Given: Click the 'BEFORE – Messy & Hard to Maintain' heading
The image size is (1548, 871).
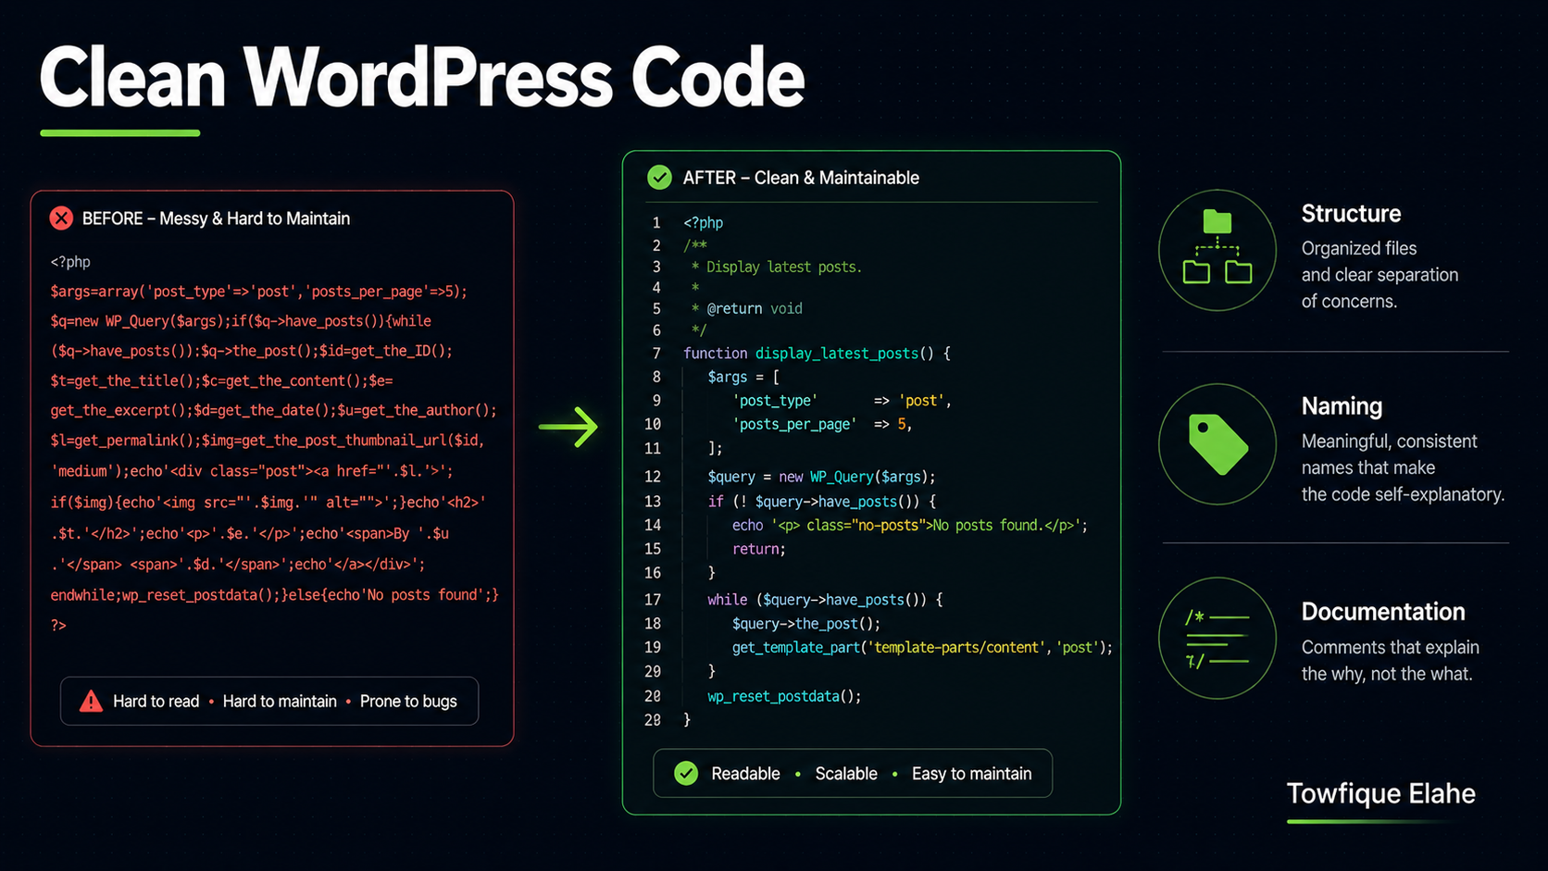Looking at the screenshot, I should (x=216, y=218).
